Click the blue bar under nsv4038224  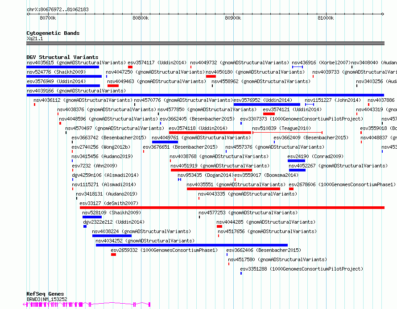(112, 236)
